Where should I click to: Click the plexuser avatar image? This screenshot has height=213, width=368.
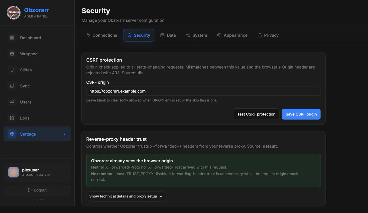14,172
